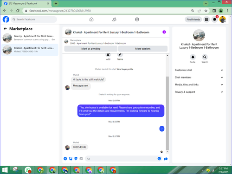This screenshot has height=174, width=232.
Task: Click Mark as pending button
Action: pos(91,49)
